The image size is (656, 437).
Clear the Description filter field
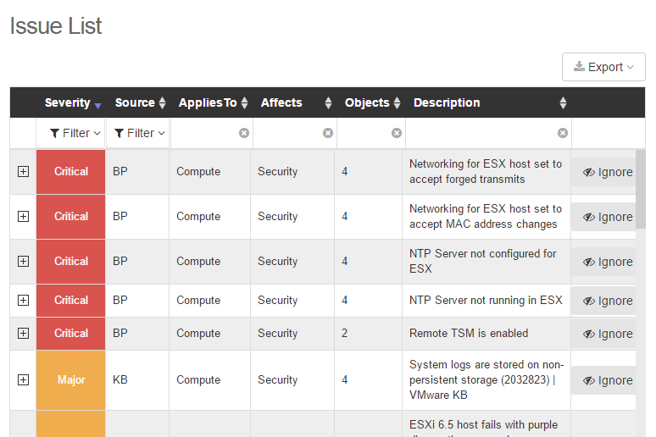coord(563,133)
